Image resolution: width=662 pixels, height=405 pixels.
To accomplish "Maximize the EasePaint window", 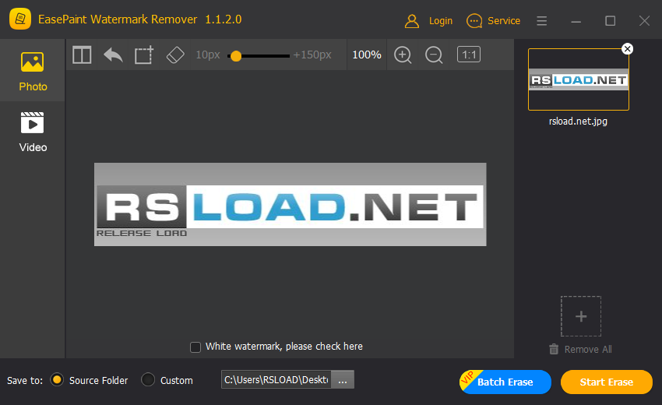I will [x=610, y=21].
